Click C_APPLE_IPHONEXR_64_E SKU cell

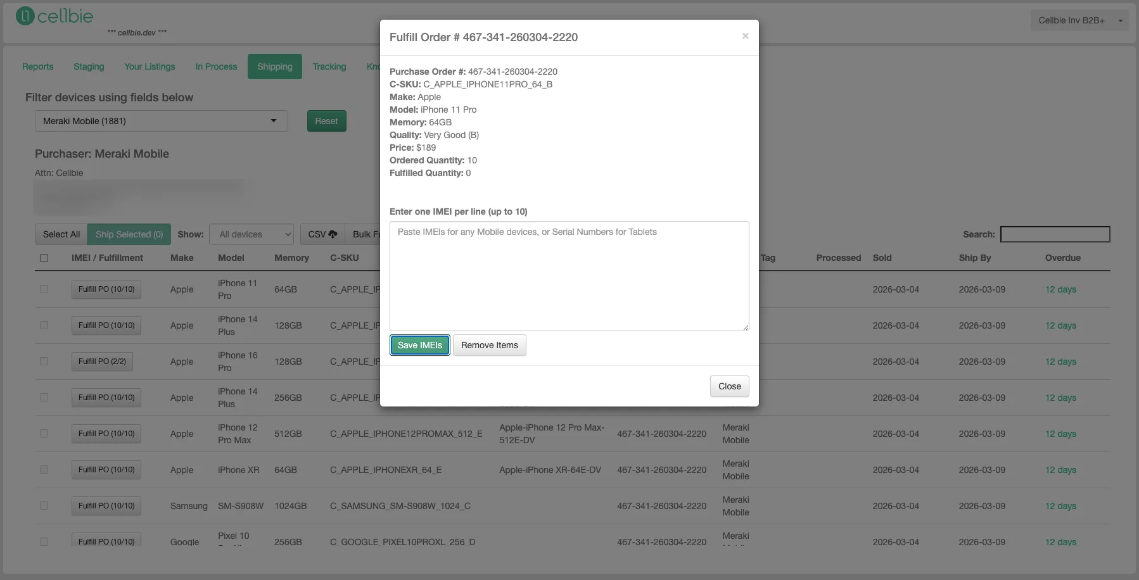point(386,470)
